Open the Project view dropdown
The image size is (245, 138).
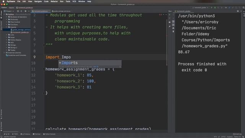coord(9,11)
